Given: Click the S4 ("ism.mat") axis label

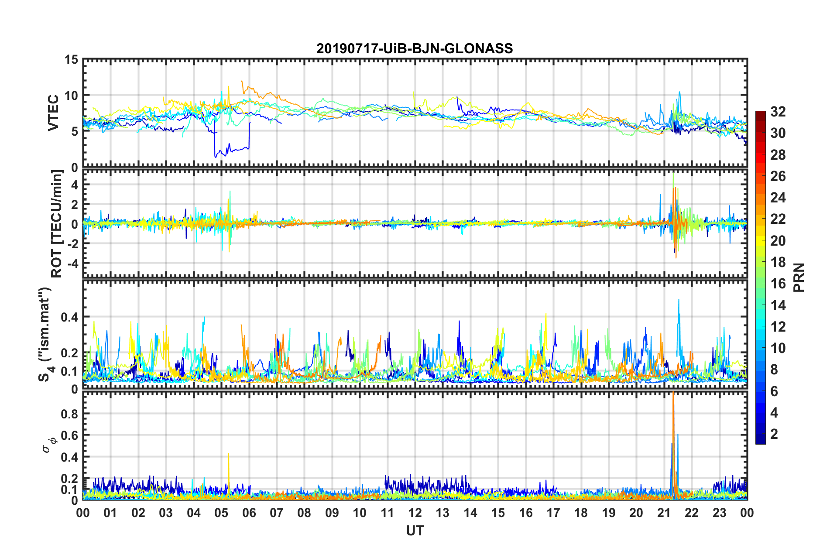Looking at the screenshot, I should click(45, 335).
